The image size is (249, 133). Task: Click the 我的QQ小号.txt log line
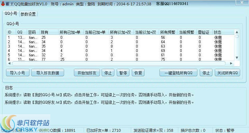point(99,95)
